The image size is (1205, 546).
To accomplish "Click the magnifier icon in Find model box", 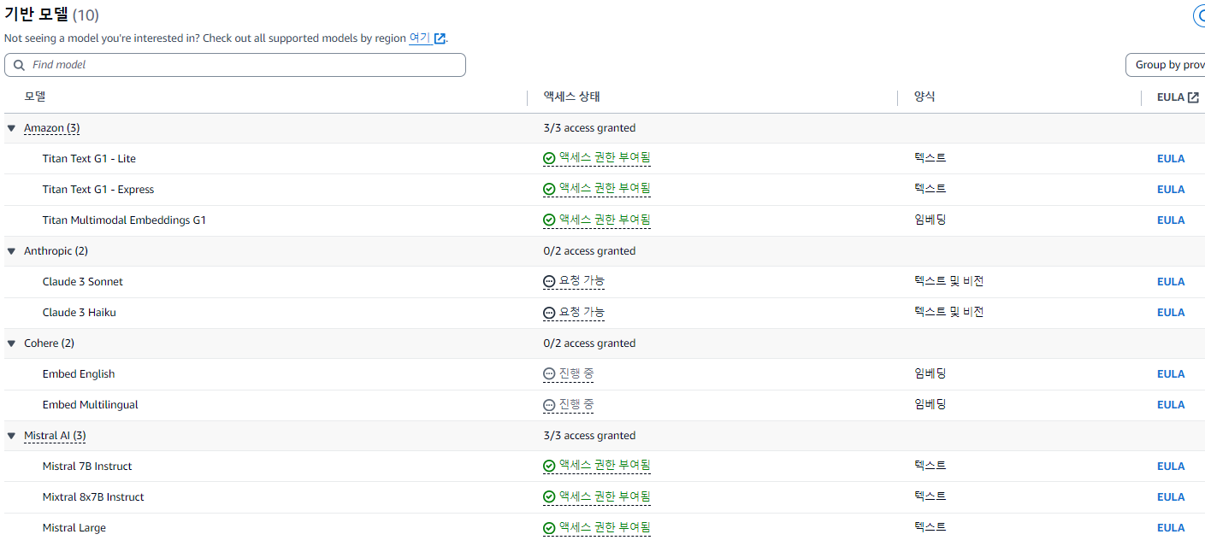I will 20,65.
